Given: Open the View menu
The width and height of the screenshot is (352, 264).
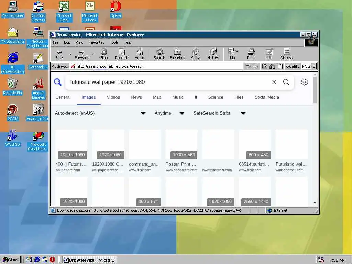Looking at the screenshot, I should point(79,42).
